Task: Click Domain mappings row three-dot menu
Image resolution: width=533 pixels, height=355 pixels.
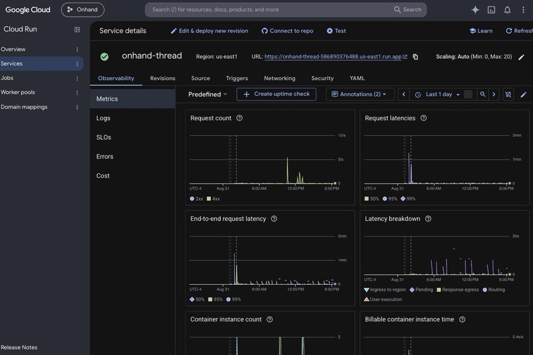Action: [x=77, y=107]
